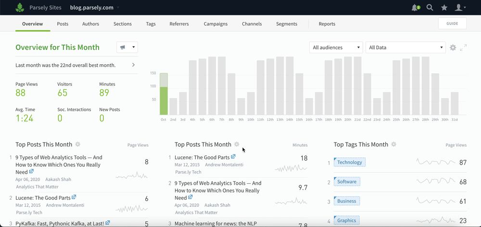
Task: Click Analytics That Matter section in Minutes list
Action: (x=196, y=212)
